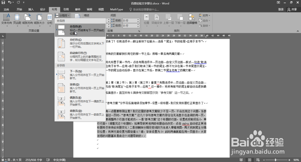Click the 旋转 rotate icon
Image resolution: width=301 pixels, height=162 pixels.
click(200, 26)
